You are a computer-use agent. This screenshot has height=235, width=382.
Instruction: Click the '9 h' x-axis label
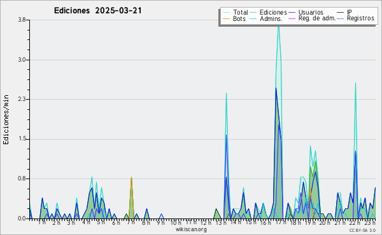tap(160, 222)
